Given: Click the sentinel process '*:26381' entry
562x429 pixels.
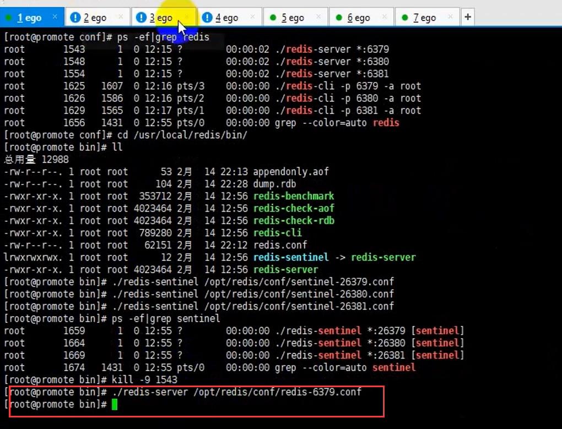Looking at the screenshot, I should pyautogui.click(x=370, y=355).
